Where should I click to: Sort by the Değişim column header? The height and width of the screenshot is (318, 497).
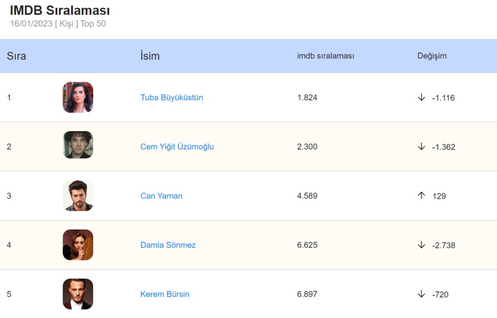click(x=432, y=56)
